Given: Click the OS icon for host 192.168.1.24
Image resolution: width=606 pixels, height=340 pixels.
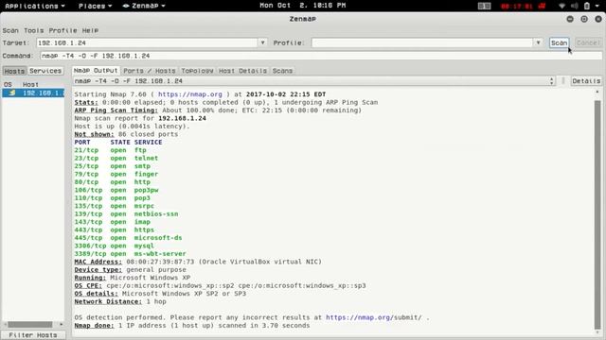Looking at the screenshot, I should click(x=12, y=93).
